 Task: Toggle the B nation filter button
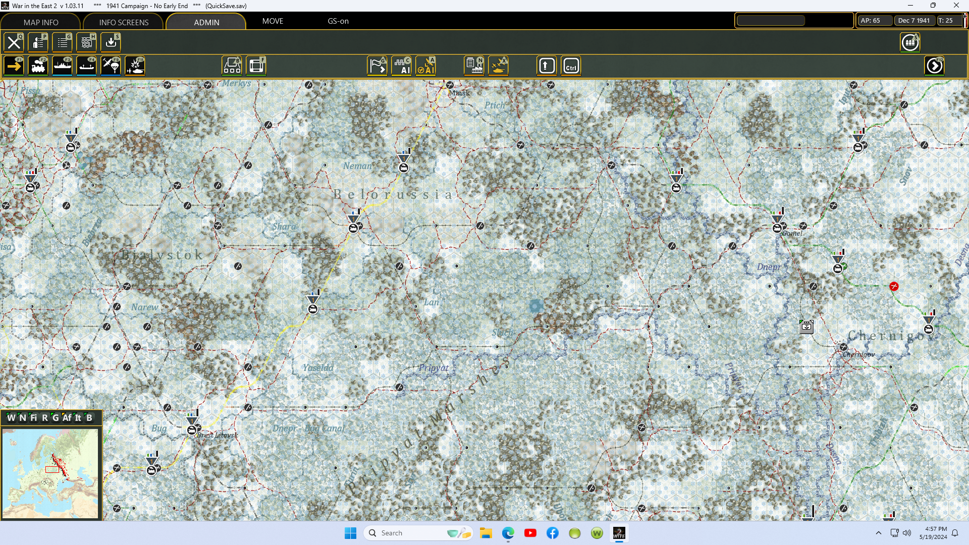coord(89,417)
